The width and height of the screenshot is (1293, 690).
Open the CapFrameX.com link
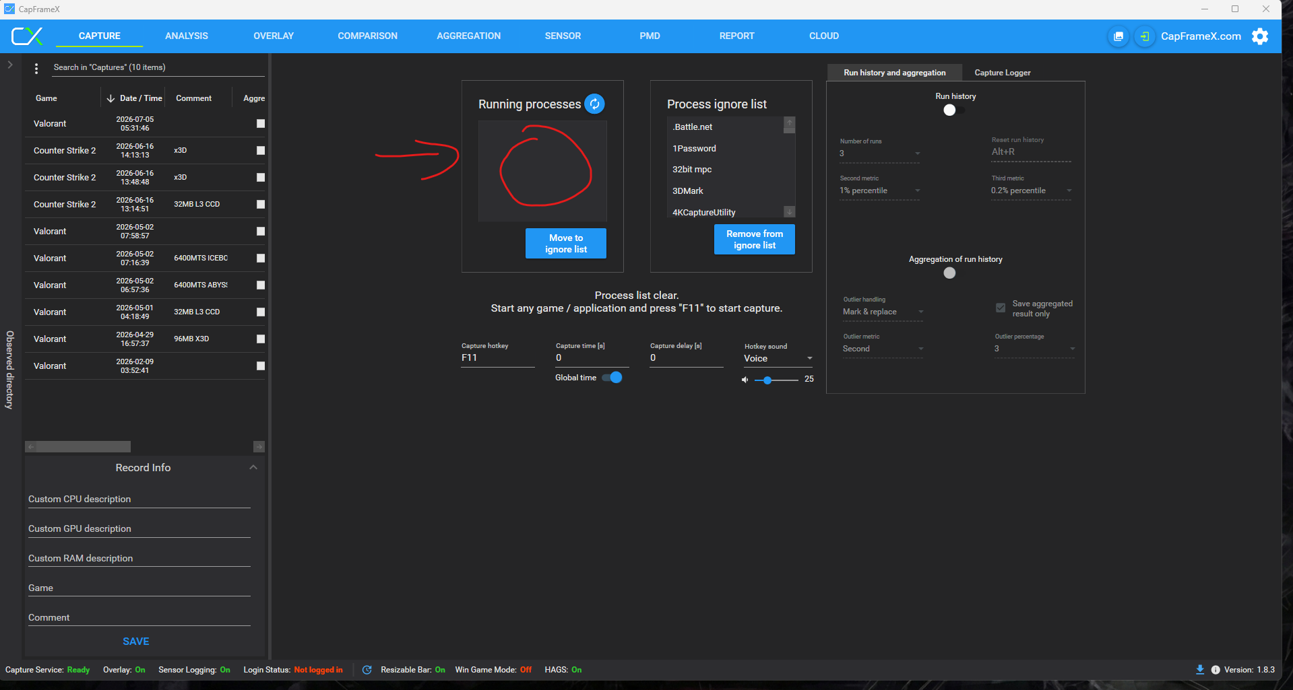pos(1201,36)
